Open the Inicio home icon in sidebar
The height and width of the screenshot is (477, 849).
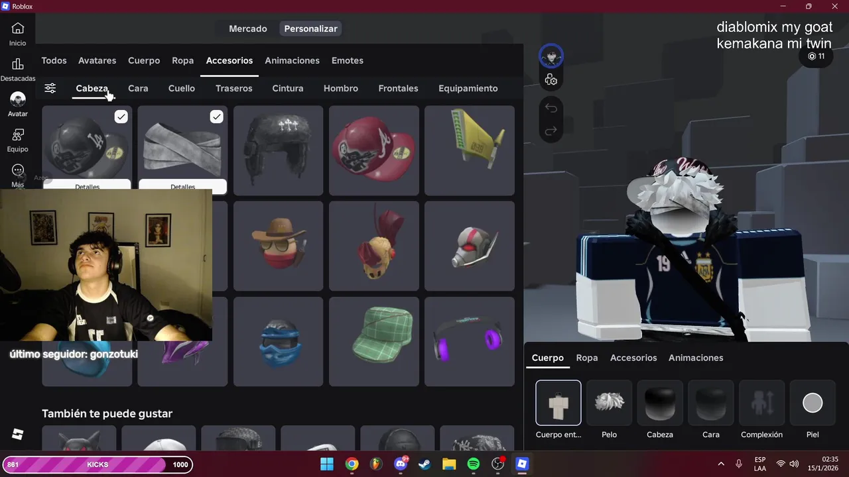coord(18,28)
